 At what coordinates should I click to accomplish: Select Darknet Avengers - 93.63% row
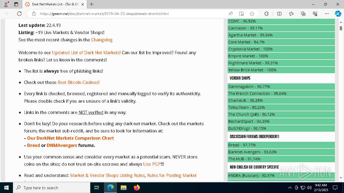(281, 152)
